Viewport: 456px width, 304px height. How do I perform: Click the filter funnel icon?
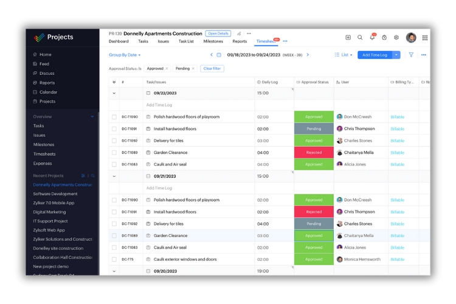pyautogui.click(x=411, y=55)
